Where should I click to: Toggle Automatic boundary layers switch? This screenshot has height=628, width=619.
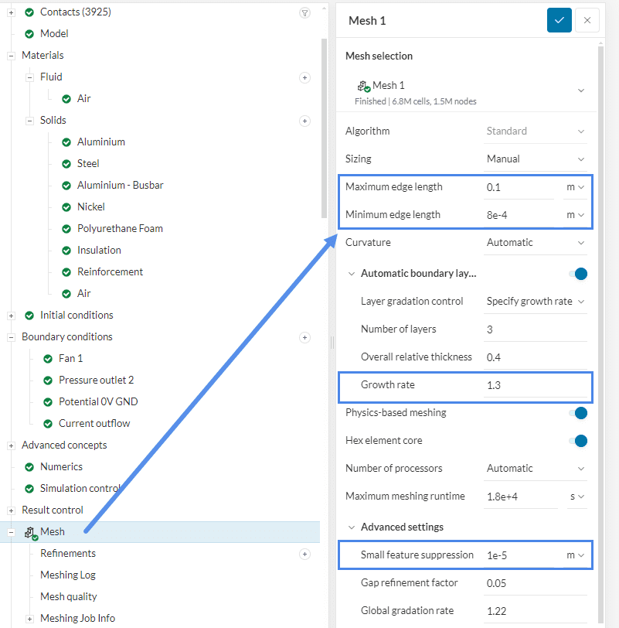[577, 274]
